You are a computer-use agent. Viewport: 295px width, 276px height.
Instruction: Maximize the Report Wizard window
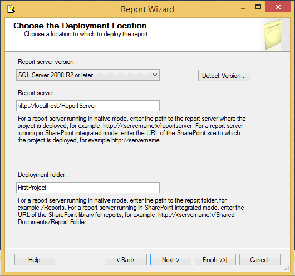click(x=258, y=7)
